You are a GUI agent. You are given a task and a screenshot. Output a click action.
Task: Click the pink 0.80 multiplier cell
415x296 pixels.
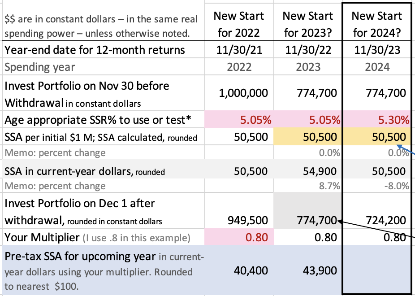pos(239,237)
